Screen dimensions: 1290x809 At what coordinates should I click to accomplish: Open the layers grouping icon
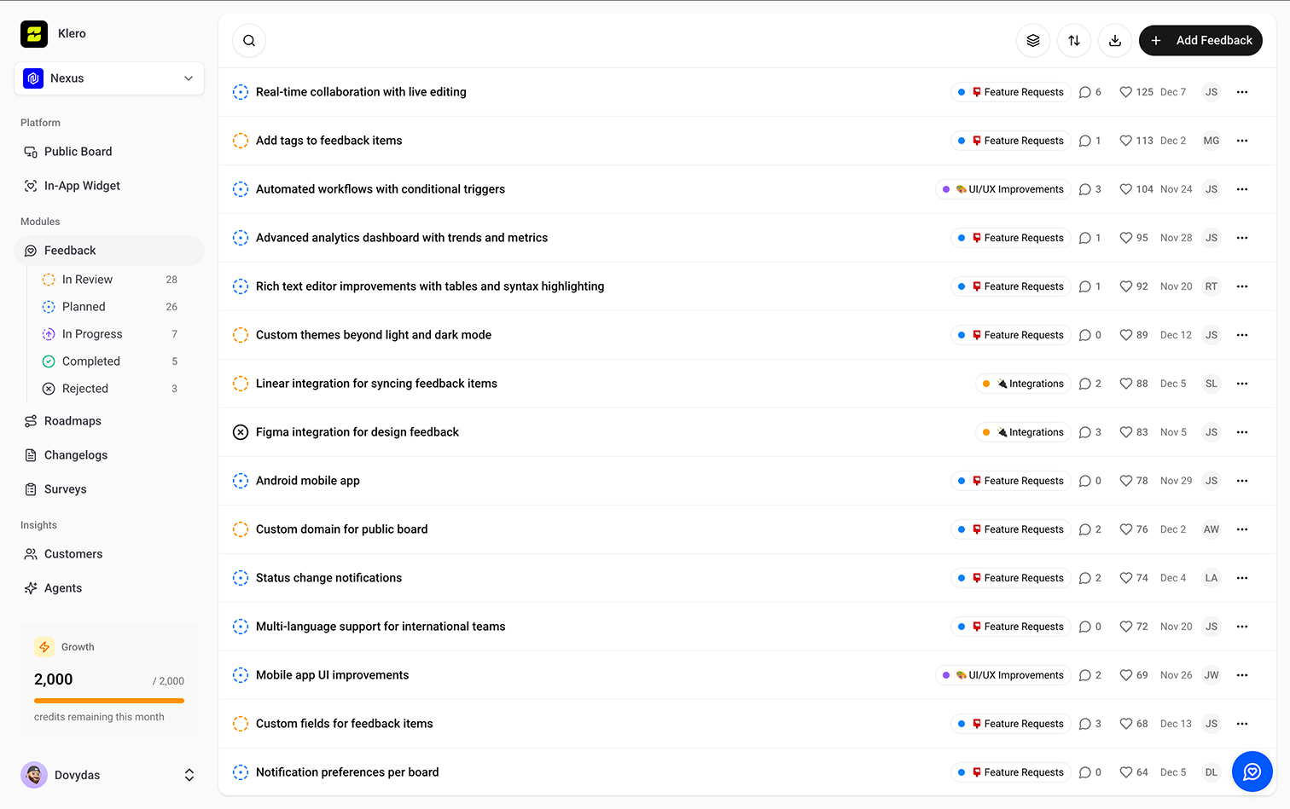coord(1033,41)
